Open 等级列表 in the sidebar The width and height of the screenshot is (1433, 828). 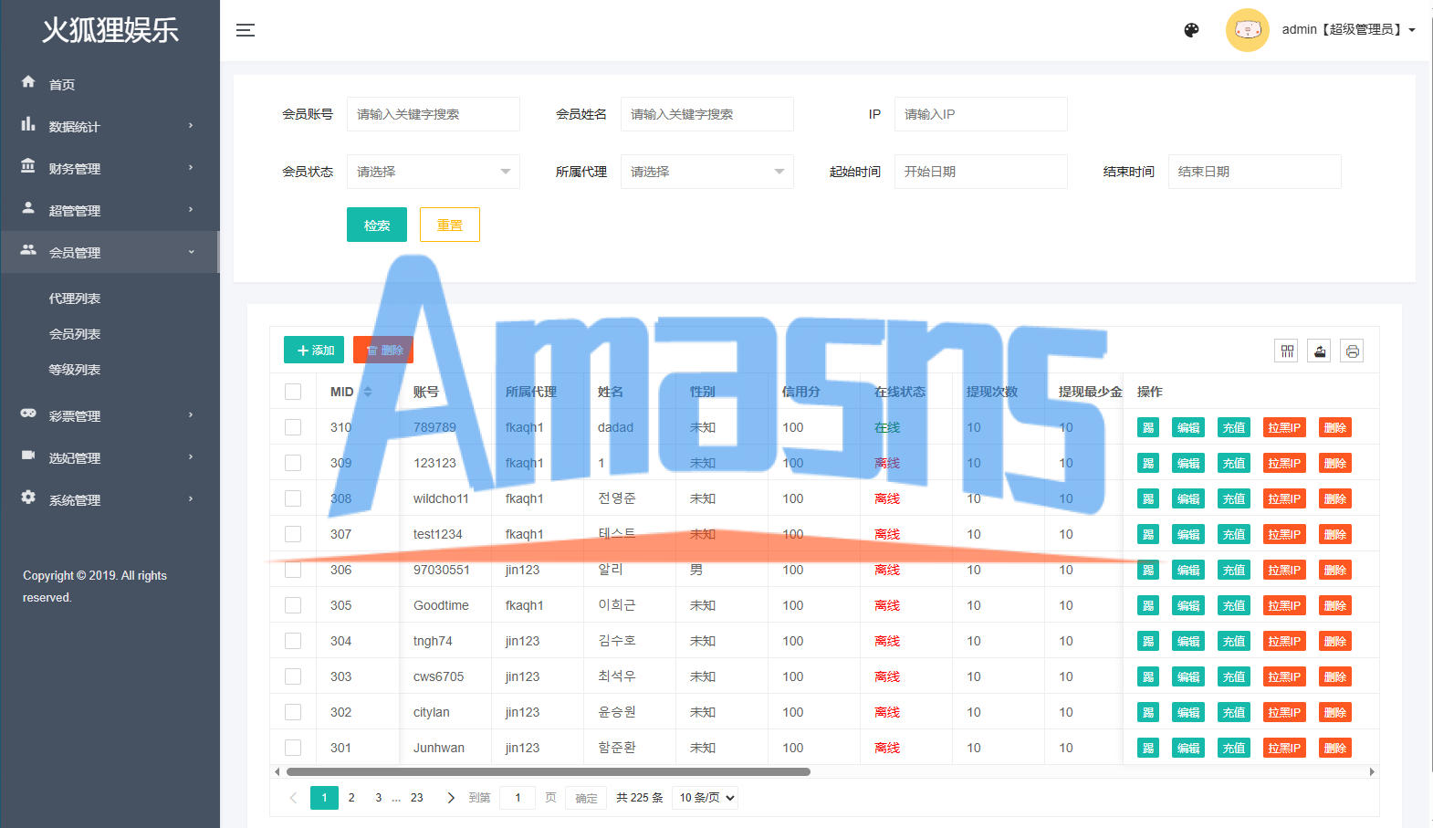tap(75, 370)
